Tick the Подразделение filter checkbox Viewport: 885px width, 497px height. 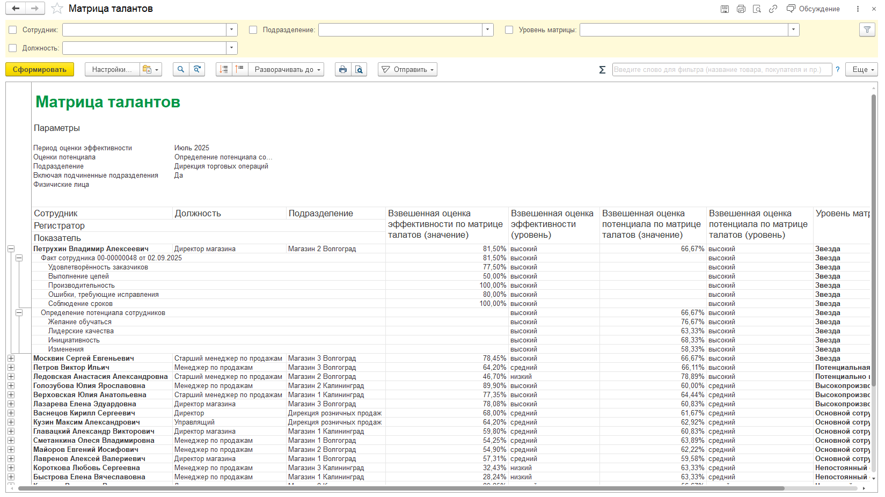click(x=253, y=30)
